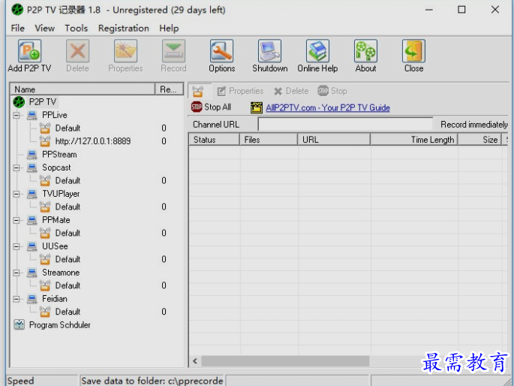The image size is (514, 386).
Task: Click Delete in the channel toolbar
Action: pyautogui.click(x=291, y=91)
